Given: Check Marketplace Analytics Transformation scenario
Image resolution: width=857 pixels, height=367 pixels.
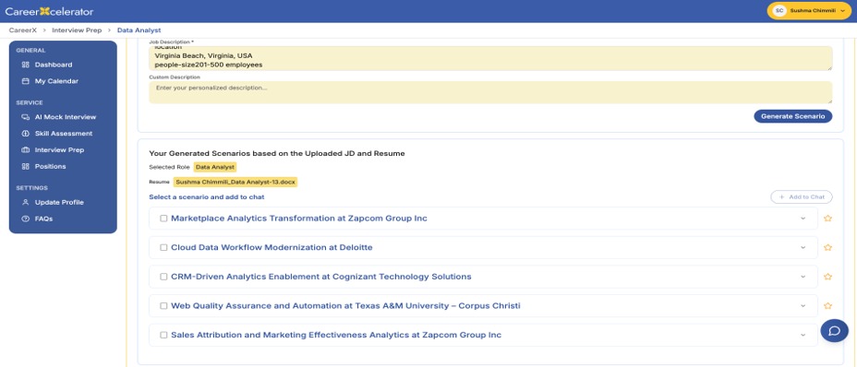Looking at the screenshot, I should pyautogui.click(x=163, y=218).
